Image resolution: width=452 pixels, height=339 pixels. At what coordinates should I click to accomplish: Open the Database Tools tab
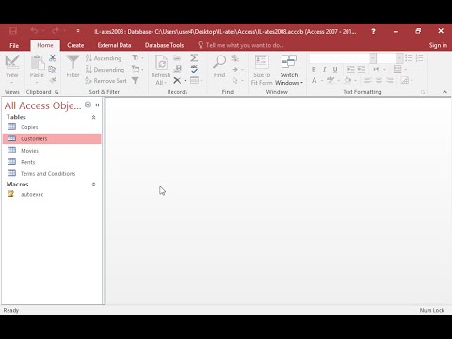pyautogui.click(x=164, y=45)
